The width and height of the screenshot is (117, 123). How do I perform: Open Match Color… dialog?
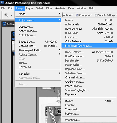pos(89,65)
